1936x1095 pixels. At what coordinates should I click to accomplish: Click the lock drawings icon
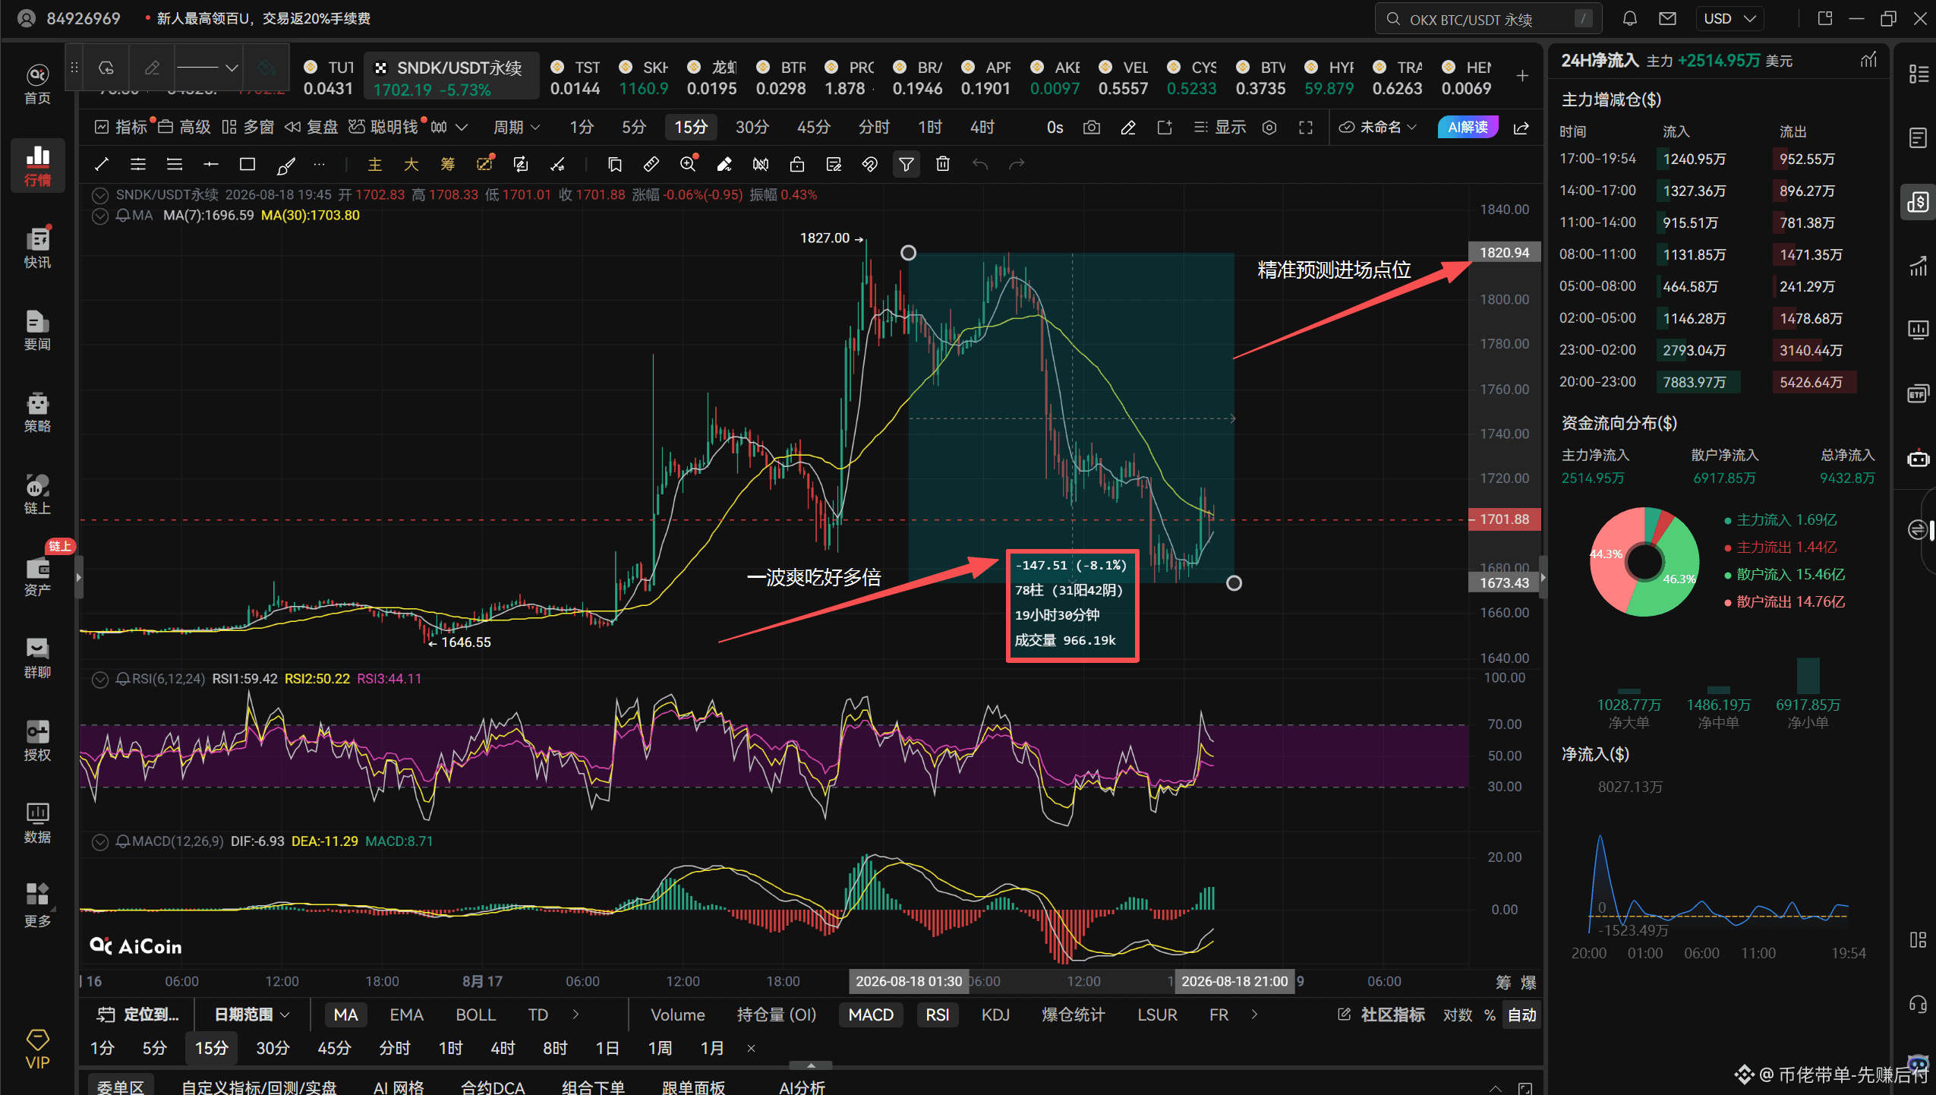pyautogui.click(x=797, y=164)
